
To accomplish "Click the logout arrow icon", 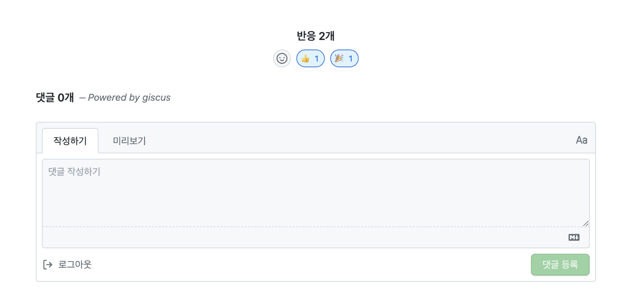I will 48,265.
